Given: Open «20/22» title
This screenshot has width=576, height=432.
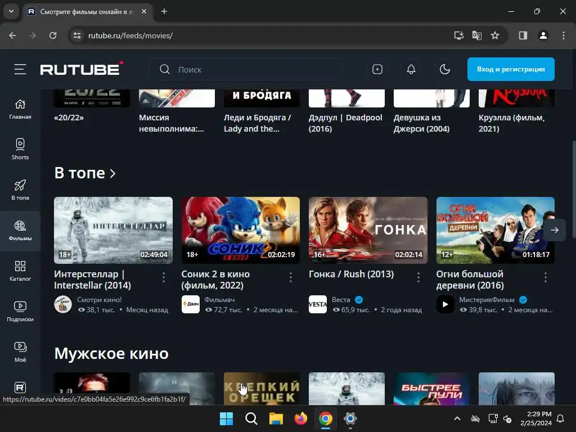Looking at the screenshot, I should coord(69,118).
